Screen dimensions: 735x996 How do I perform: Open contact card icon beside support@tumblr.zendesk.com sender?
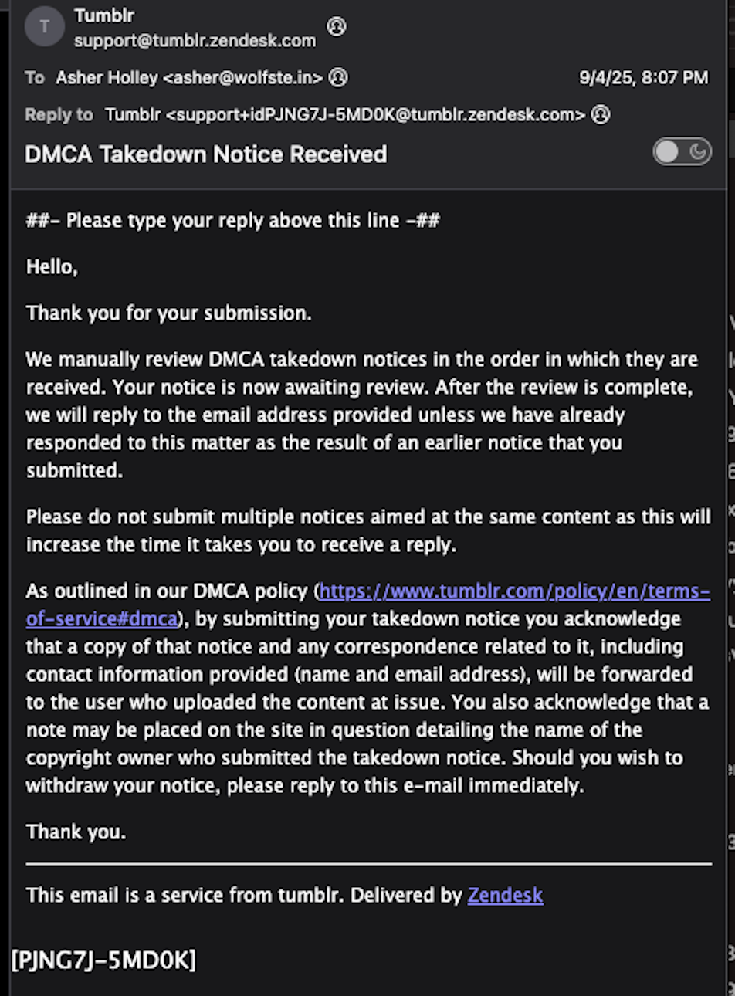click(x=337, y=26)
